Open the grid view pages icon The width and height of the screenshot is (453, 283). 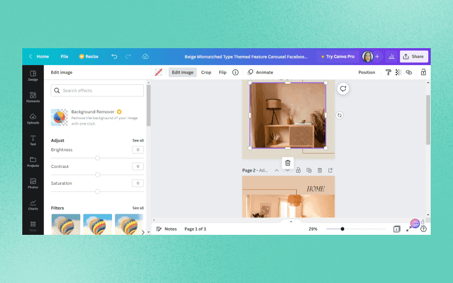point(396,229)
